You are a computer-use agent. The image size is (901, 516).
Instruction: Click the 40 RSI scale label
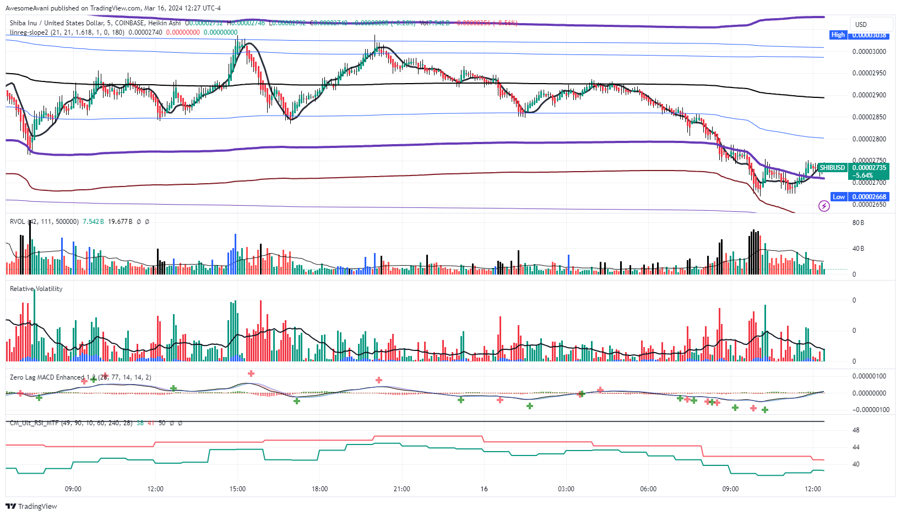pyautogui.click(x=856, y=464)
